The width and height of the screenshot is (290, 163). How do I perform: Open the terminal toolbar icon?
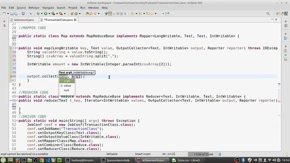click(x=23, y=14)
